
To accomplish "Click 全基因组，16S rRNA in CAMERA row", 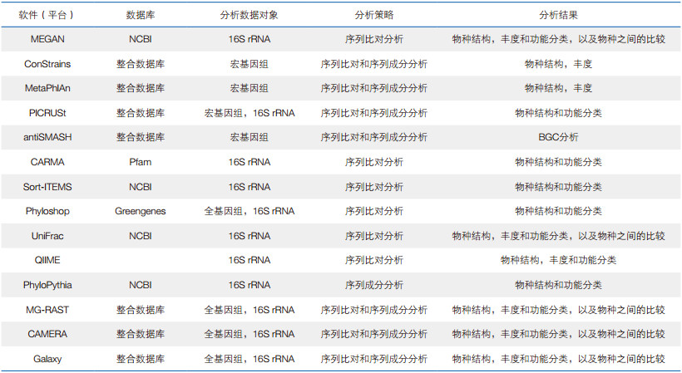I will pos(250,334).
